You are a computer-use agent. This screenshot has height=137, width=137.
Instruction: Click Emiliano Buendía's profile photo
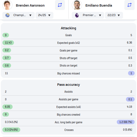click(77, 5)
